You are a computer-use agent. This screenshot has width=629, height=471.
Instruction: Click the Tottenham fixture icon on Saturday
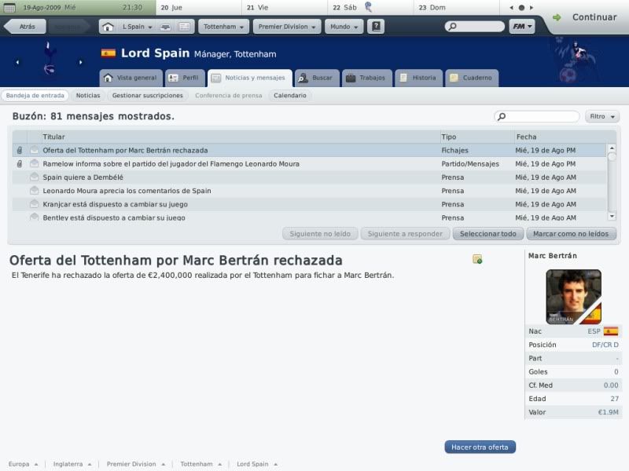(x=368, y=7)
